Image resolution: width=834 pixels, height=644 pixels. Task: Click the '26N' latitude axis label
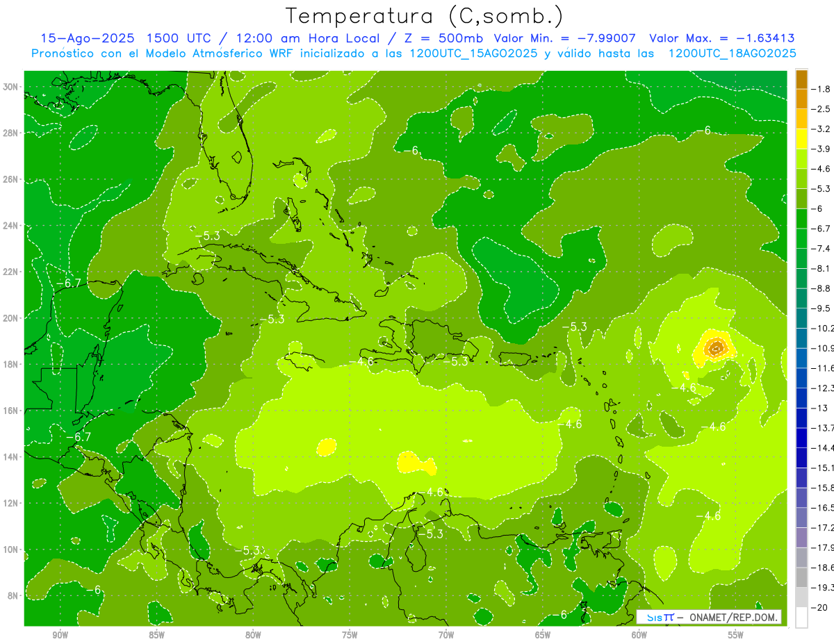pyautogui.click(x=10, y=179)
